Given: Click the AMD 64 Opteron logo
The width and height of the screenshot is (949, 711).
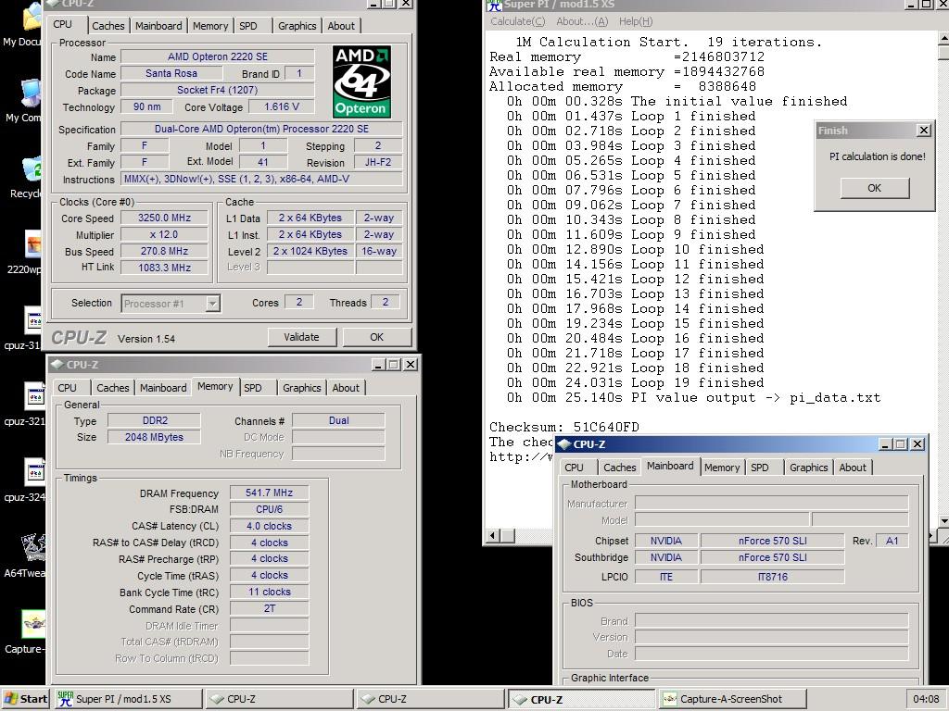Looking at the screenshot, I should click(x=361, y=81).
